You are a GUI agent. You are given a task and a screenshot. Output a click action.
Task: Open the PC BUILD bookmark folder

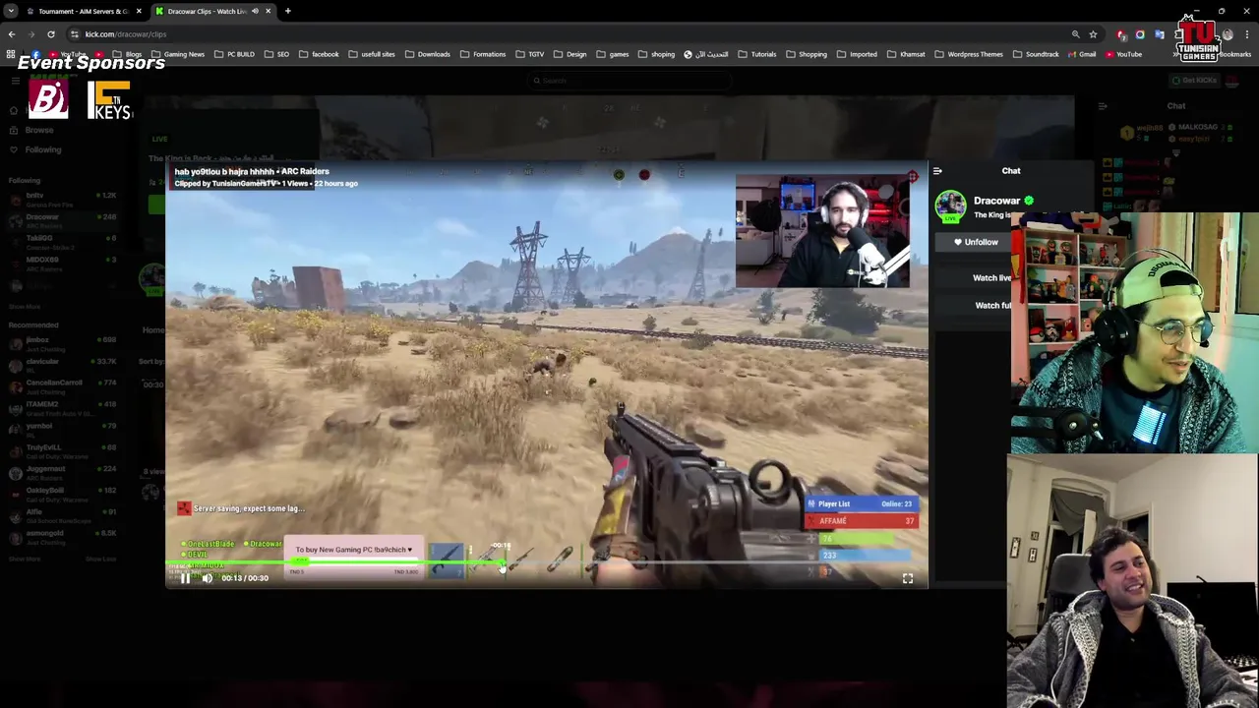point(235,54)
